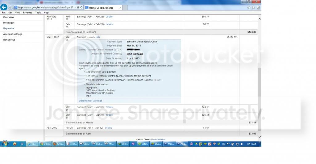The height and width of the screenshot is (164, 316).
Task: Open details for April earnings of $1.64
Action: 108,128
